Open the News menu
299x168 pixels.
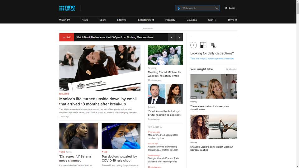click(x=85, y=20)
